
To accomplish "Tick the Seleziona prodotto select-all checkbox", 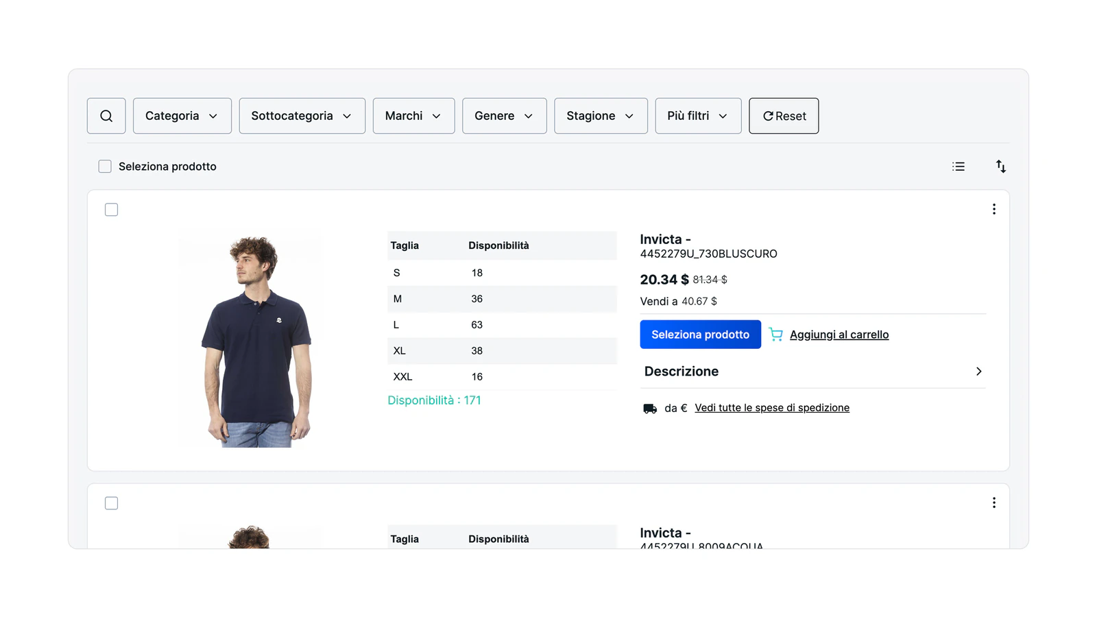I will (105, 167).
